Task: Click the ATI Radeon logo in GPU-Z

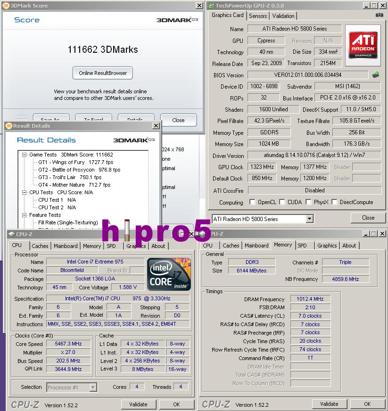Action: coord(363,45)
